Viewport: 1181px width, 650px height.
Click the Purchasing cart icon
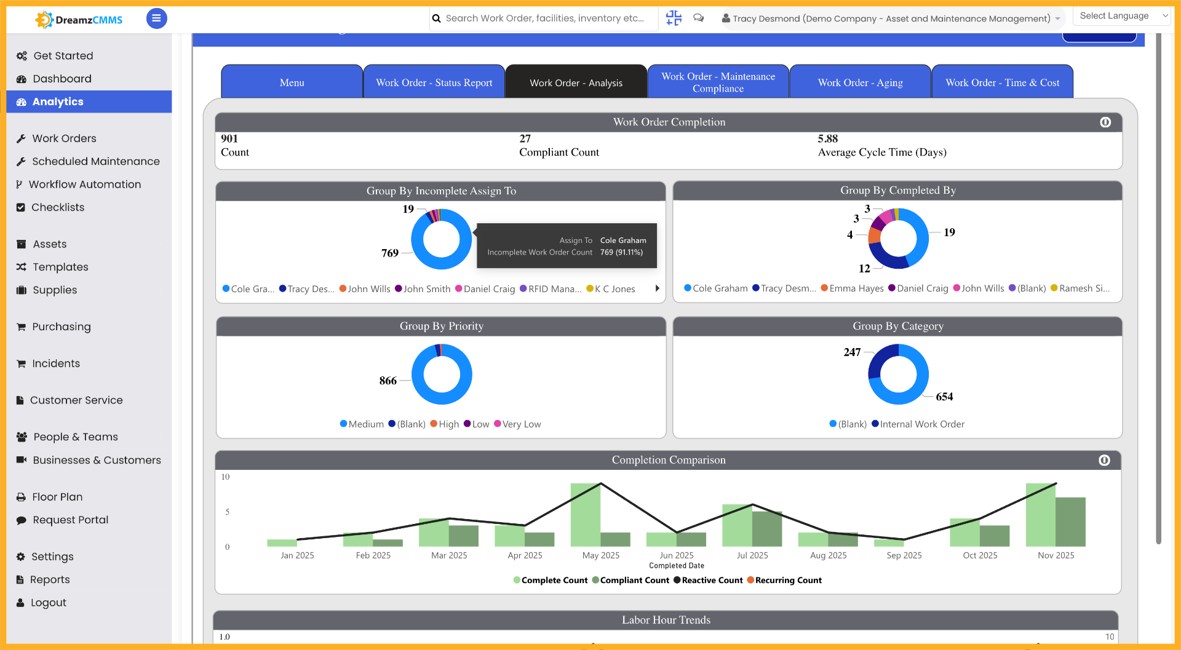22,327
